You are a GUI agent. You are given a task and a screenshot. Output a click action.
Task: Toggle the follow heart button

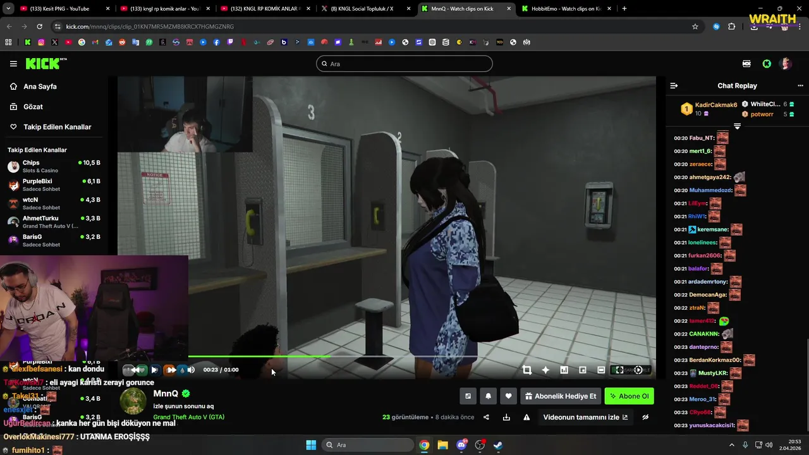coord(508,396)
